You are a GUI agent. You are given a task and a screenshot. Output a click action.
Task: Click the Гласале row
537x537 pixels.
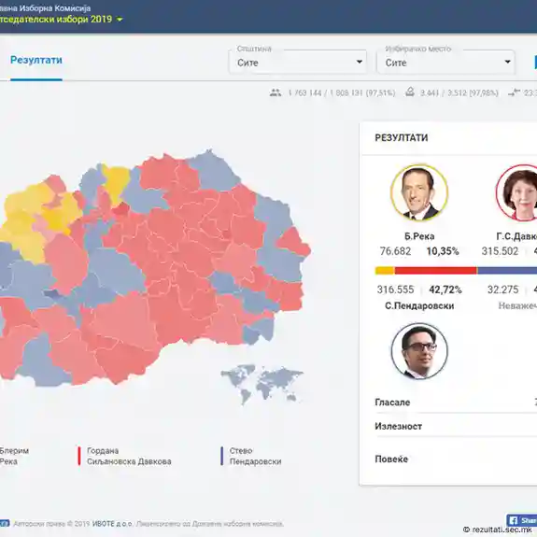(x=456, y=403)
